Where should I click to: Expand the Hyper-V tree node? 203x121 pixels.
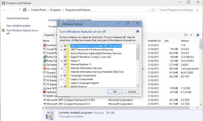tap(61, 61)
